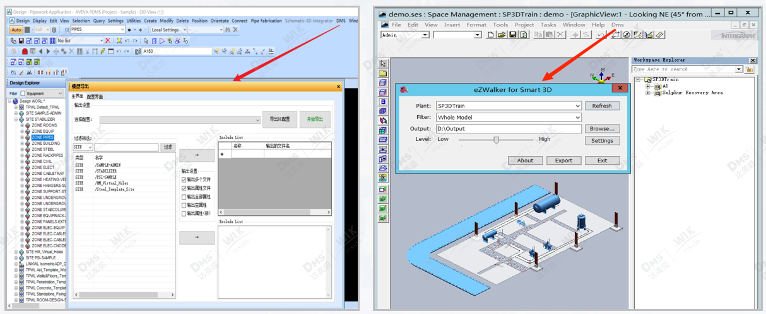Open the Dms menu in Space Management

pos(617,25)
